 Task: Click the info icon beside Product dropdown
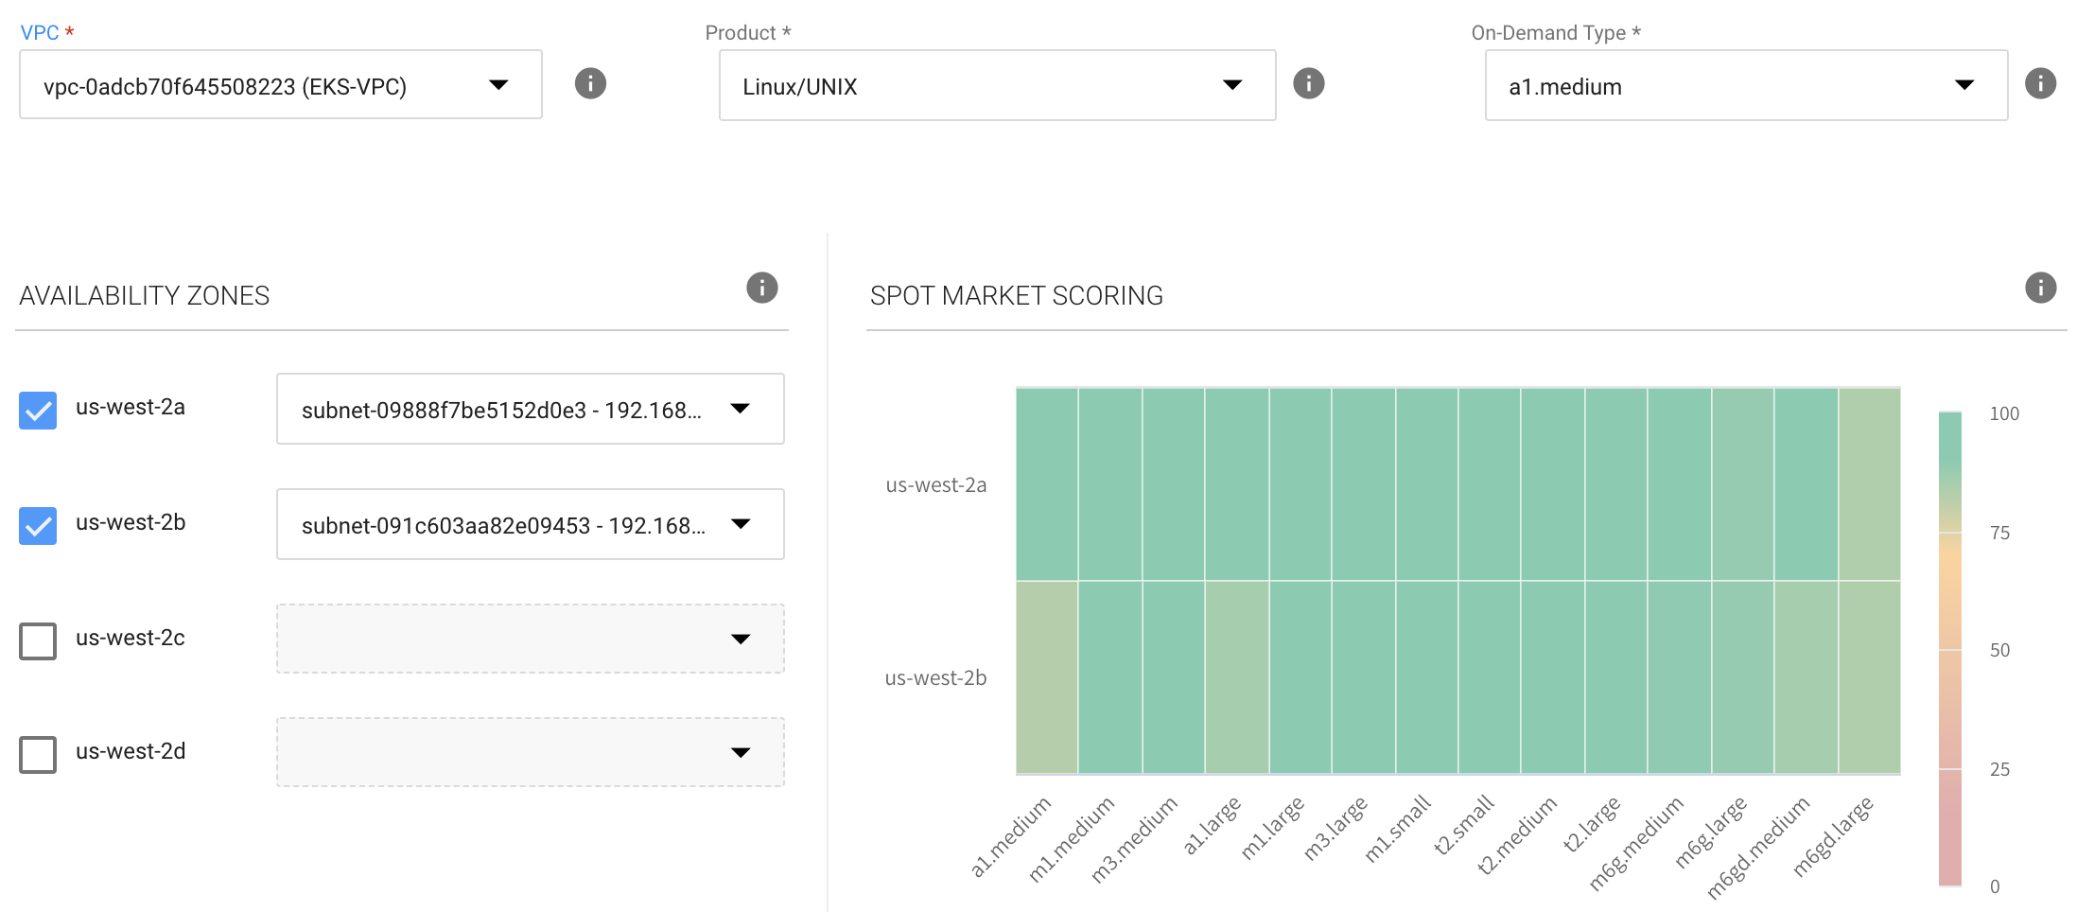pos(1308,83)
